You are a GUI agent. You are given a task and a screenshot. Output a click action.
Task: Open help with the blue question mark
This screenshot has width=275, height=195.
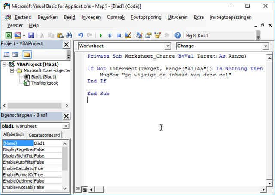pos(177,35)
